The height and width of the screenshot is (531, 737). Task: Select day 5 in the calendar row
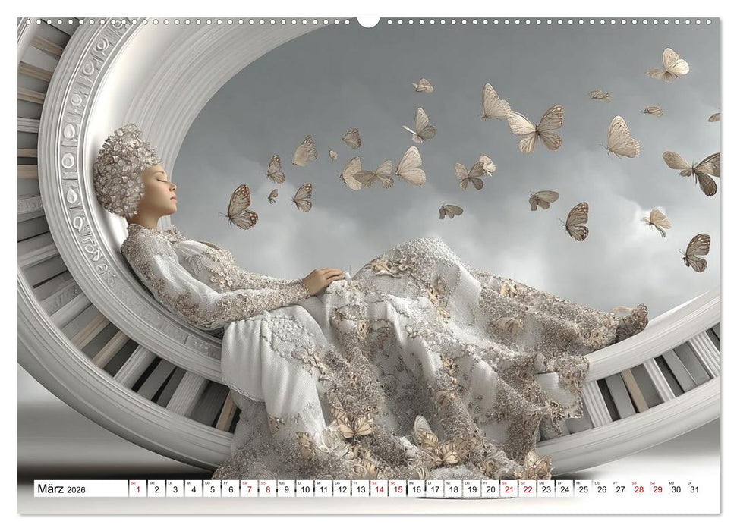(x=212, y=489)
